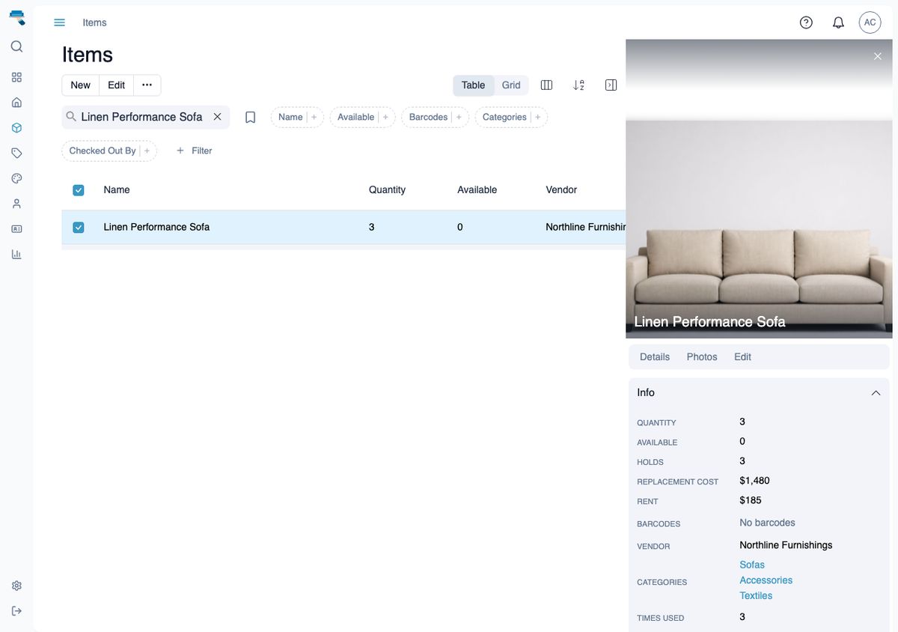Image resolution: width=898 pixels, height=632 pixels.
Task: Open the Barcodes filter chip
Action: (435, 117)
